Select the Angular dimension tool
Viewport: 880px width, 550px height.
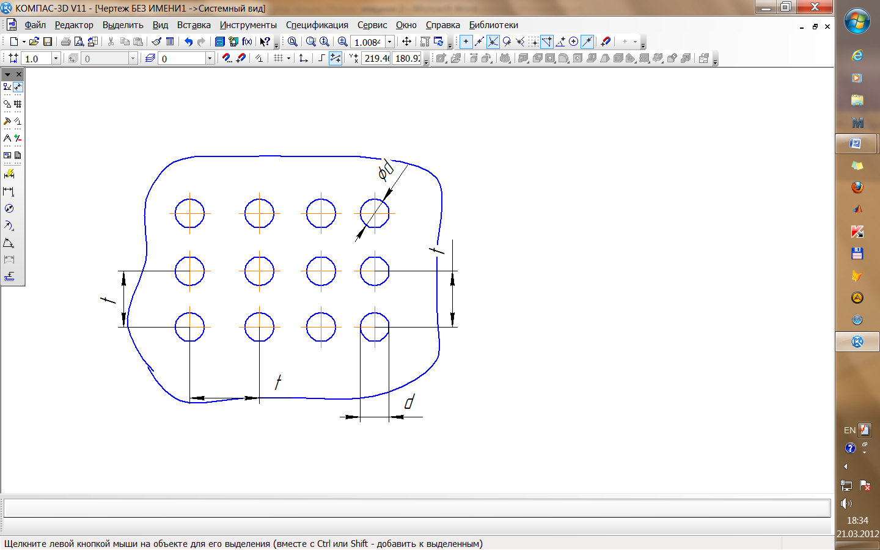coord(9,243)
